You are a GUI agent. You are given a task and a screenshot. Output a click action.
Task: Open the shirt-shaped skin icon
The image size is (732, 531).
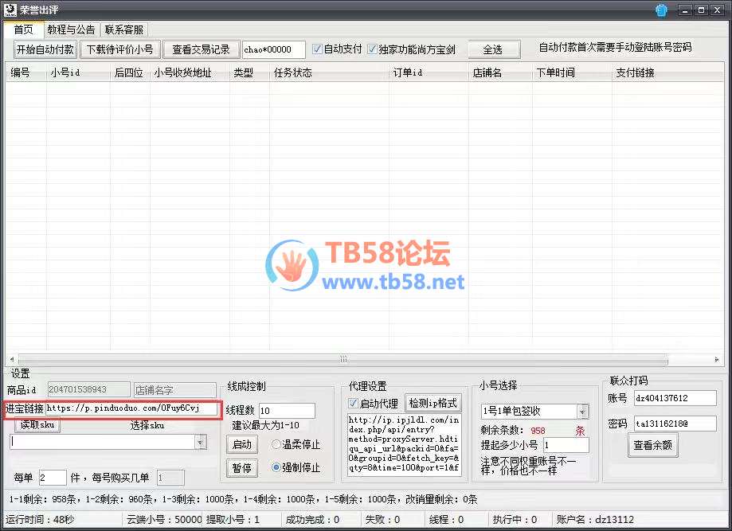(x=661, y=10)
